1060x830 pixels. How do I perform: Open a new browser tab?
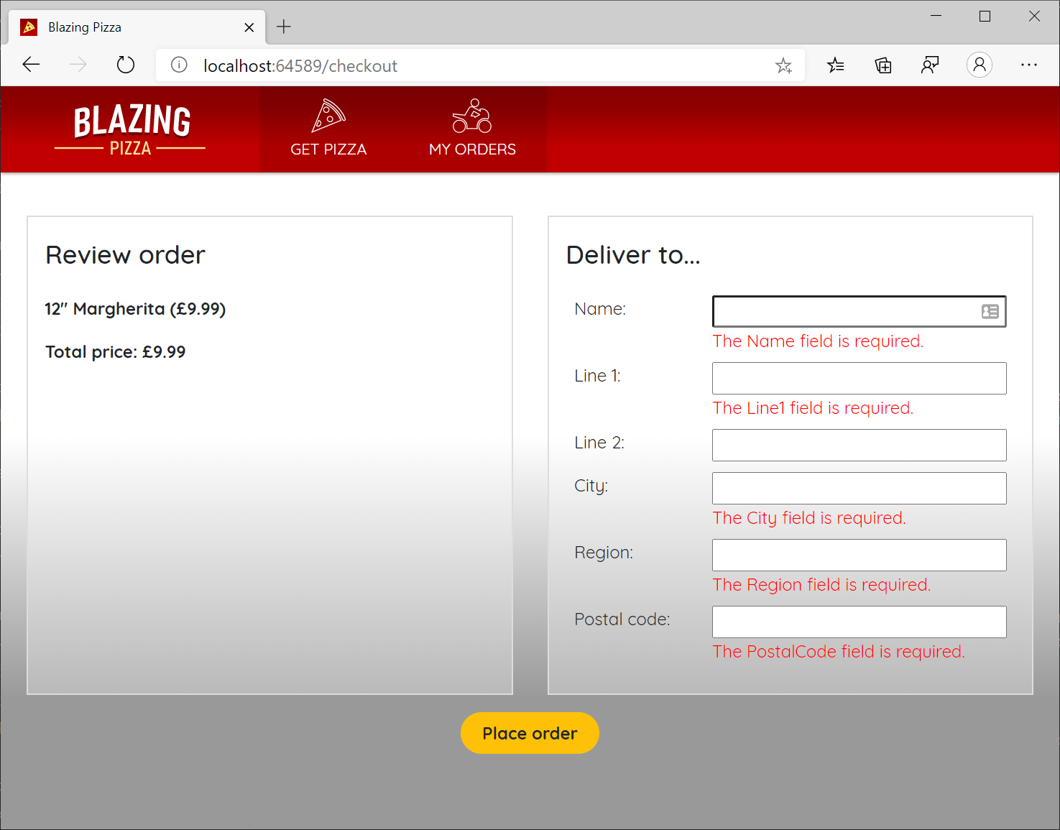click(284, 27)
